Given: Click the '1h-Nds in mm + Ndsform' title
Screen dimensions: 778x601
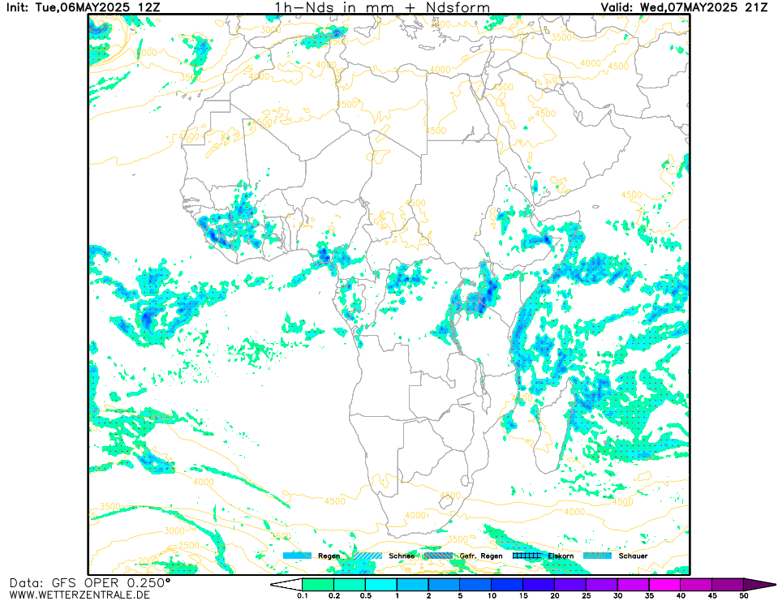Looking at the screenshot, I should [x=382, y=7].
